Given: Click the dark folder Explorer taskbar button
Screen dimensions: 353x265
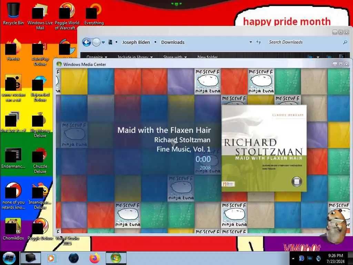Looking at the screenshot, I should point(30,258).
